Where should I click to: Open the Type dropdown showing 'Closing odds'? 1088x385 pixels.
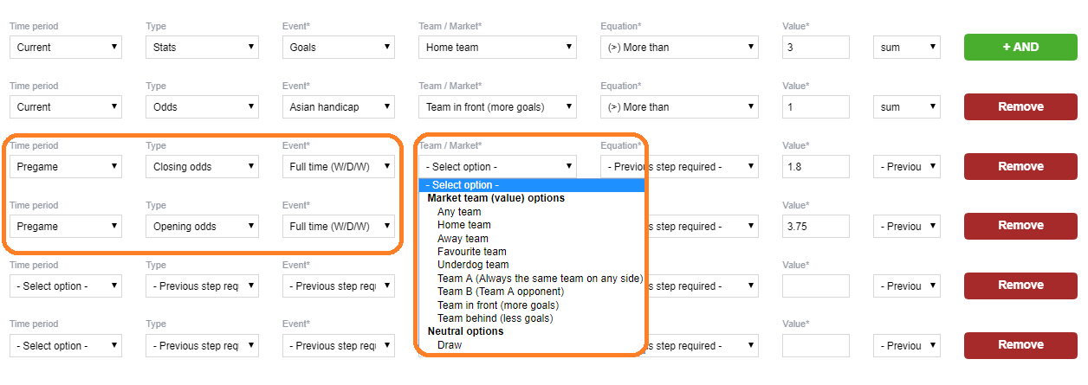click(202, 166)
